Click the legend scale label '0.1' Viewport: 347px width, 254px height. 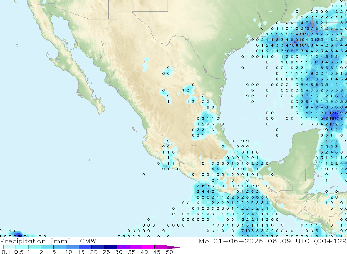(x=6, y=252)
